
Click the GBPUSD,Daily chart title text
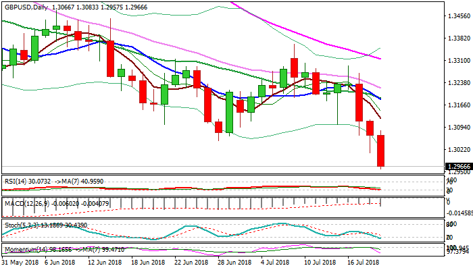(x=27, y=5)
